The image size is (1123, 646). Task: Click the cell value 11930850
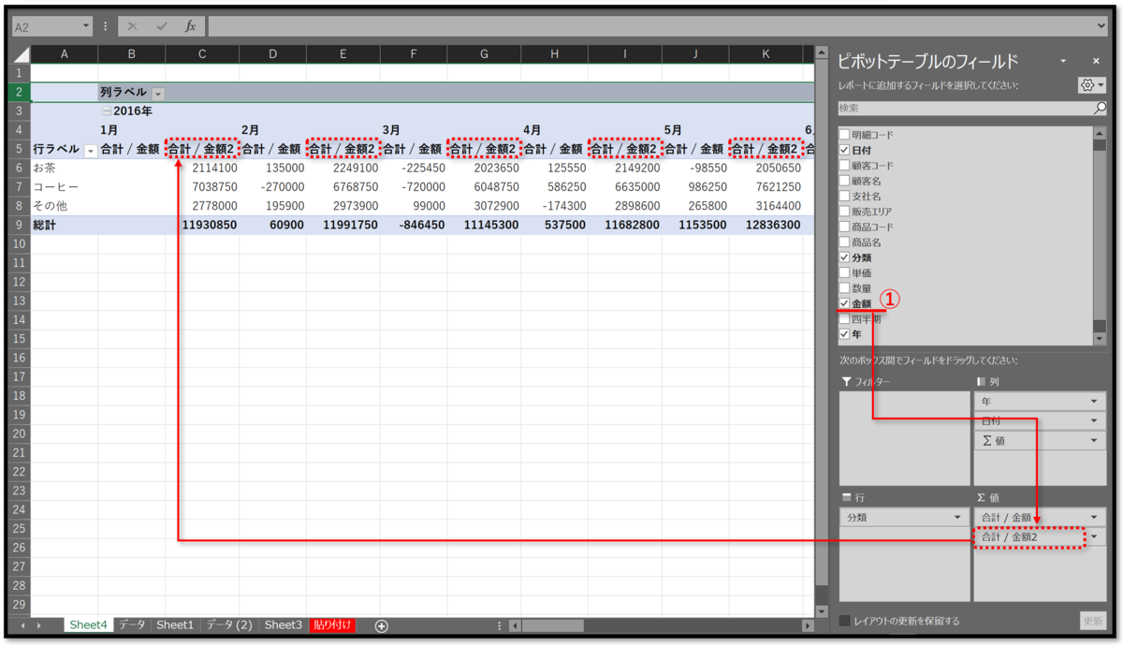click(x=201, y=225)
